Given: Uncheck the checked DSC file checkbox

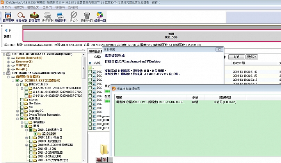Looking at the screenshot, I should [90, 84].
